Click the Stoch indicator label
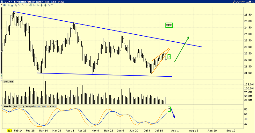Screen dimensions: 255x133 pyautogui.click(x=7, y=107)
